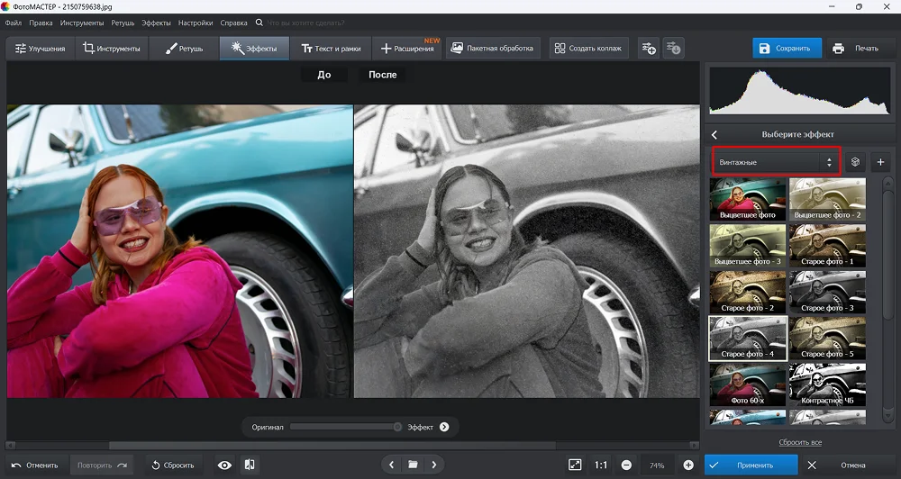Viewport: 901px width, 479px height.
Task: Click the search magnifier icon
Action: [x=259, y=23]
